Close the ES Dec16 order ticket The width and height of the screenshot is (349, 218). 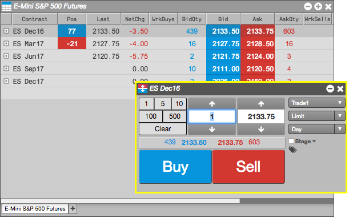point(340,89)
